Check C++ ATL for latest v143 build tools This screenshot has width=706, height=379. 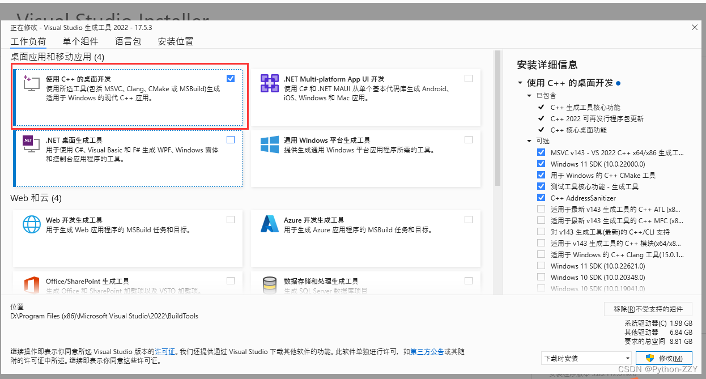541,209
